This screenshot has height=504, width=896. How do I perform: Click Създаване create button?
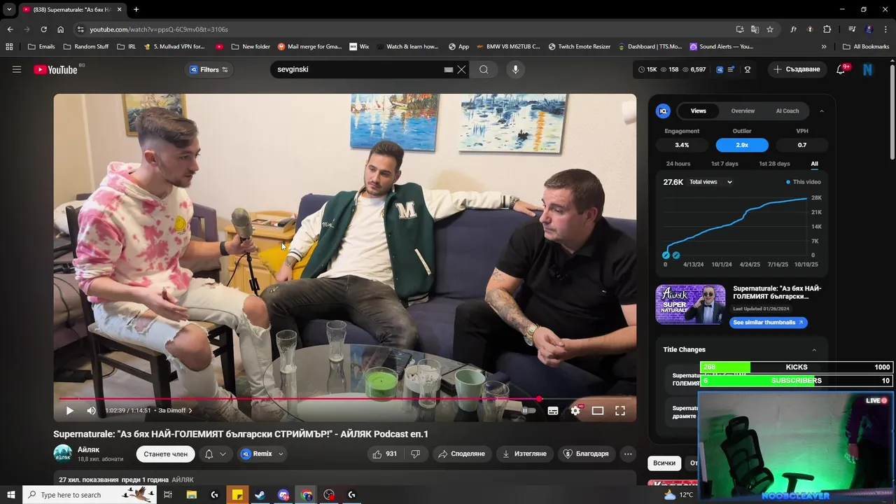point(797,69)
